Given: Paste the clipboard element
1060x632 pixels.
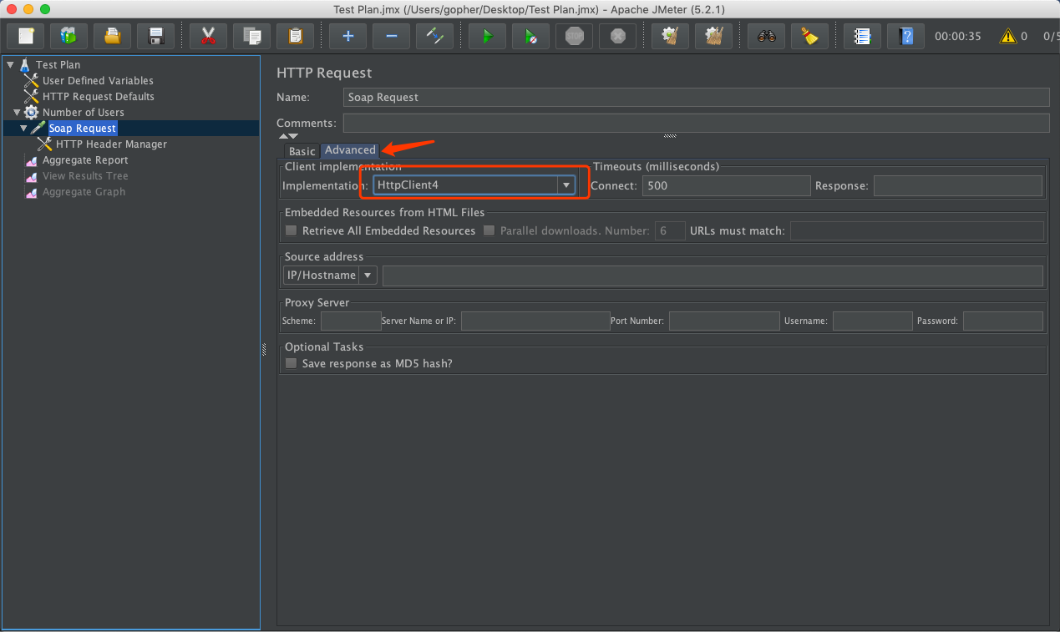Looking at the screenshot, I should (295, 36).
